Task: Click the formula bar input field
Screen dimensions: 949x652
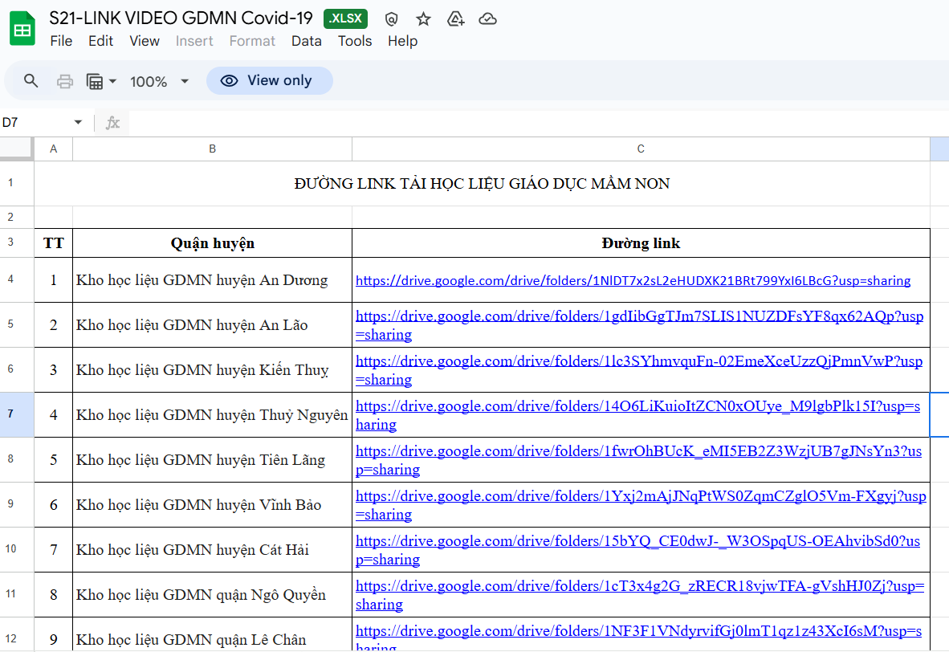Action: point(530,123)
